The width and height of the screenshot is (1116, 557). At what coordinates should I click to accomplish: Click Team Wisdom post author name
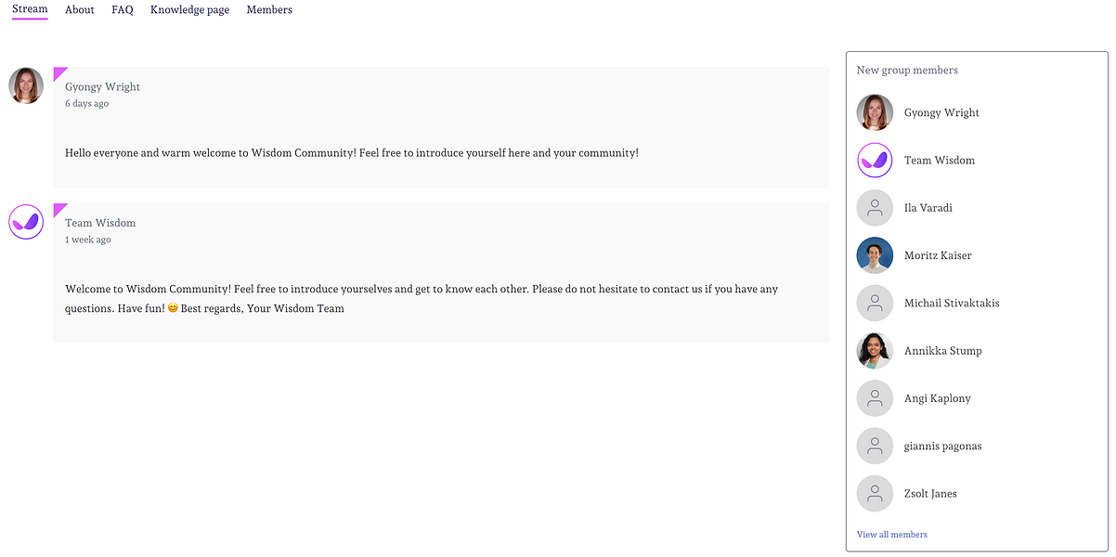[100, 223]
